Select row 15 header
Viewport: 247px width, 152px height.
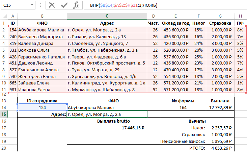pyautogui.click(x=4, y=114)
